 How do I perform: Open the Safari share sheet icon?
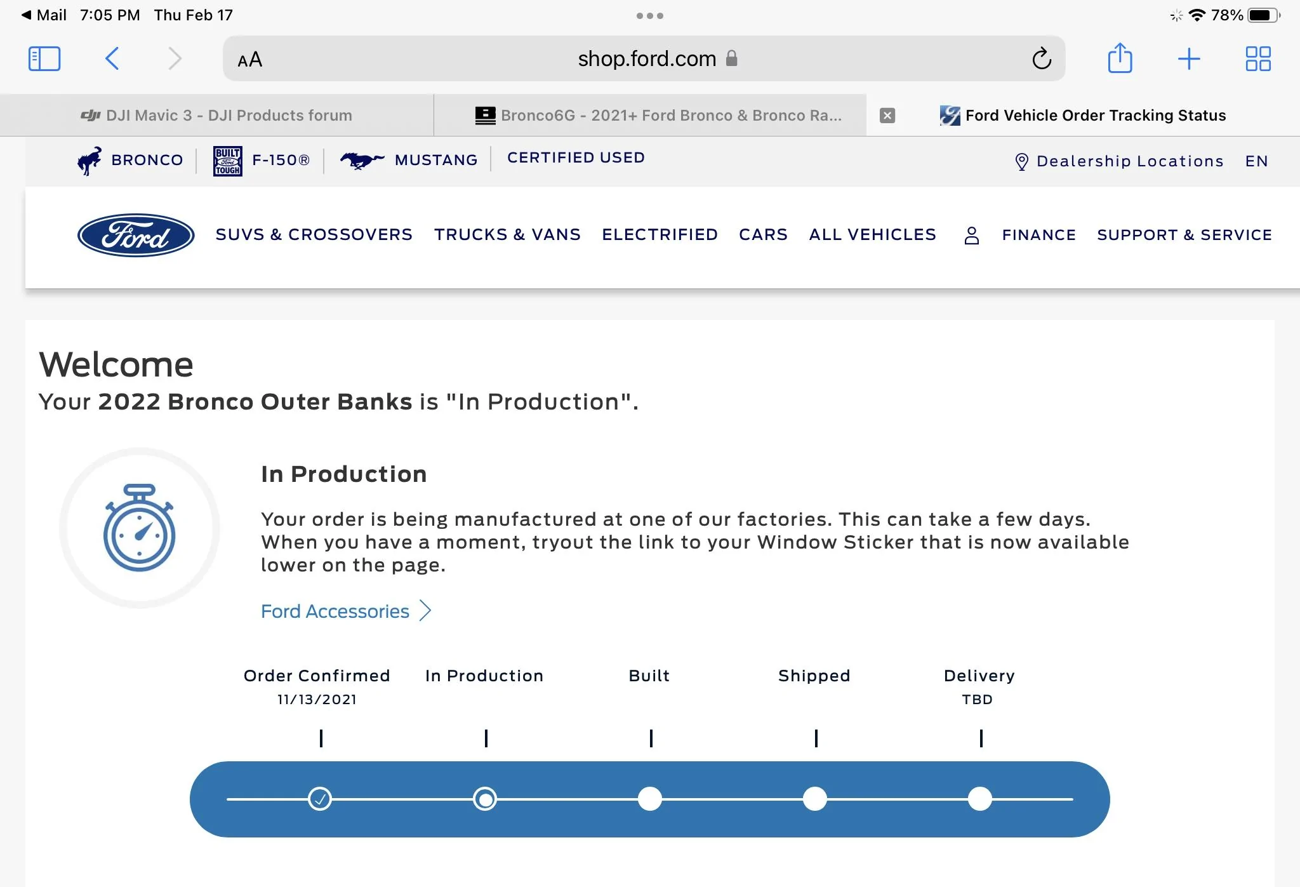pyautogui.click(x=1120, y=58)
